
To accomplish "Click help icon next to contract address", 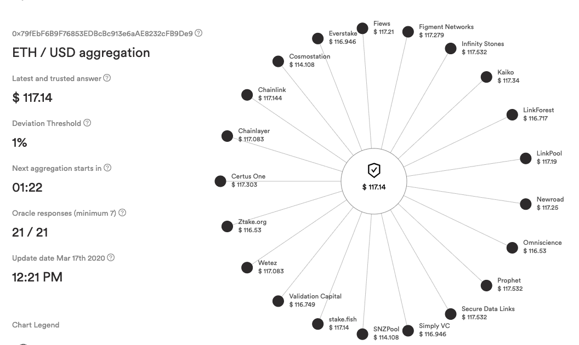I will (198, 33).
